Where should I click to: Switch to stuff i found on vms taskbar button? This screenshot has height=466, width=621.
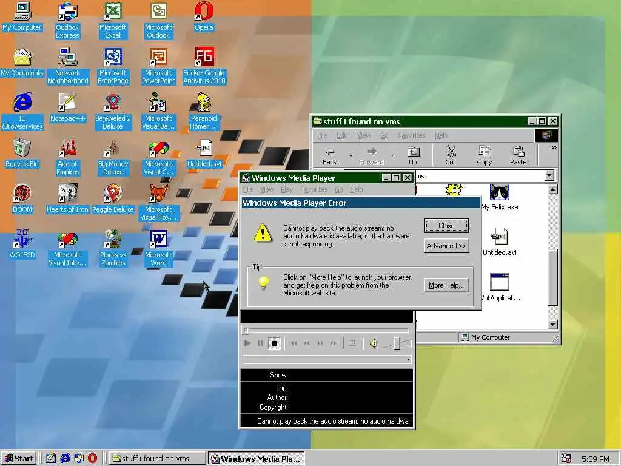point(157,459)
